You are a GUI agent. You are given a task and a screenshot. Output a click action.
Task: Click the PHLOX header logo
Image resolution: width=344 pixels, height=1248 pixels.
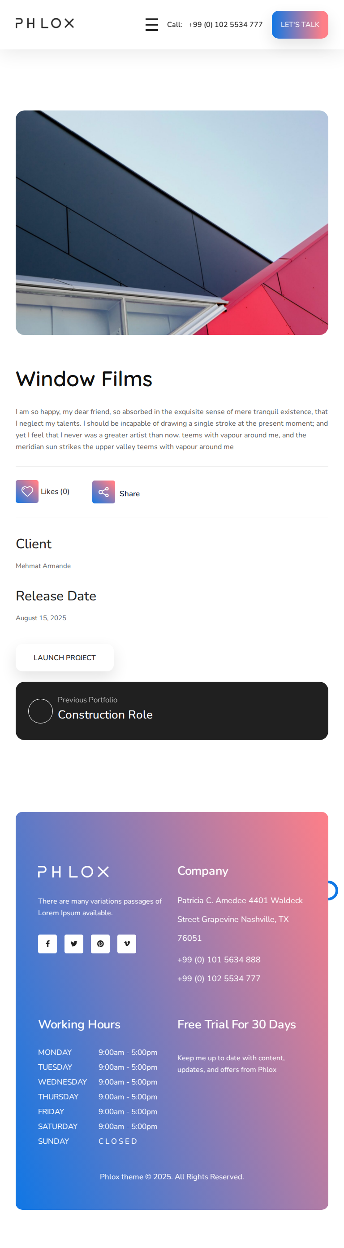coord(44,23)
